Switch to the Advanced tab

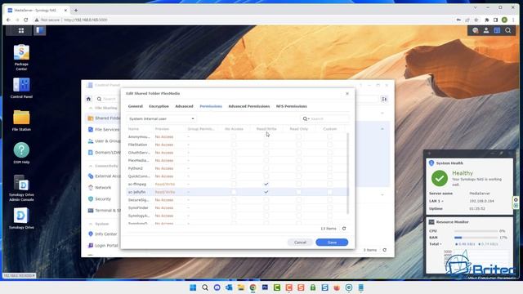tap(184, 106)
